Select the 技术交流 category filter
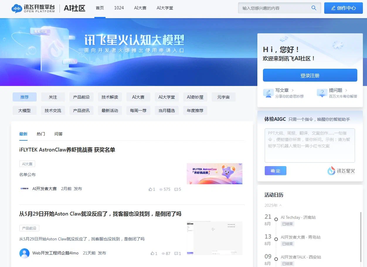Viewport: 367px width, 267px height. [x=53, y=111]
